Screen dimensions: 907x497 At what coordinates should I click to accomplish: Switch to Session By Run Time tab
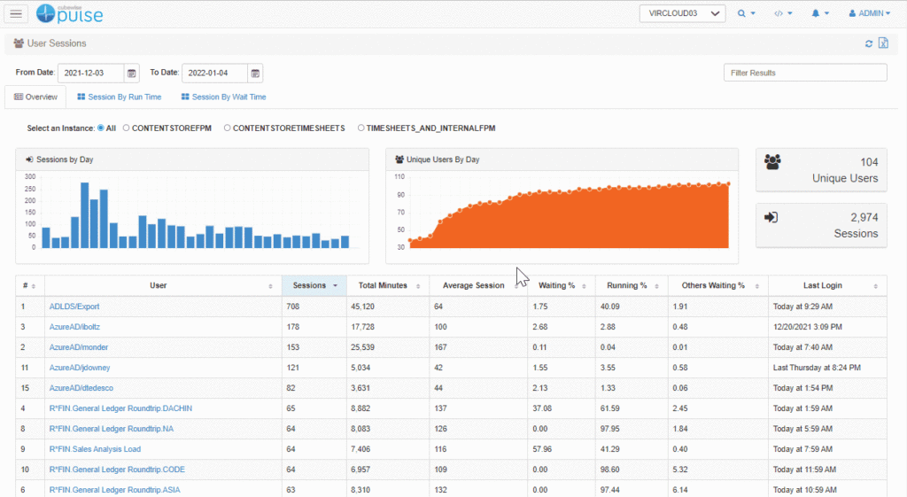tap(119, 97)
